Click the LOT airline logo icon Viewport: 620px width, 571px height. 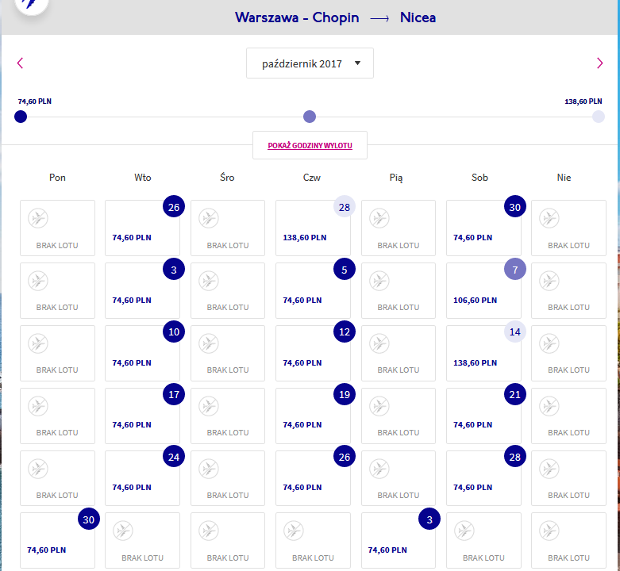tap(31, 4)
